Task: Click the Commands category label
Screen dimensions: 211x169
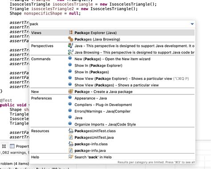Action: [x=41, y=59]
